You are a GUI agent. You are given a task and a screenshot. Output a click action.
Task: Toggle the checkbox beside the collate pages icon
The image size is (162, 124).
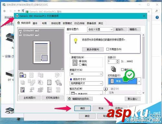122,69
